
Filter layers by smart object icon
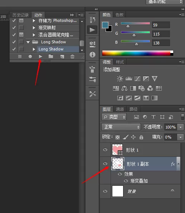171,117
